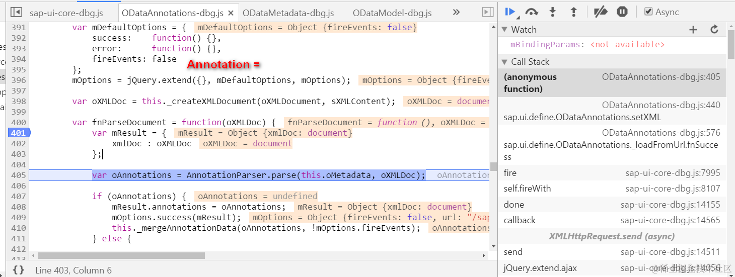Collapse the Call Stack section

504,62
